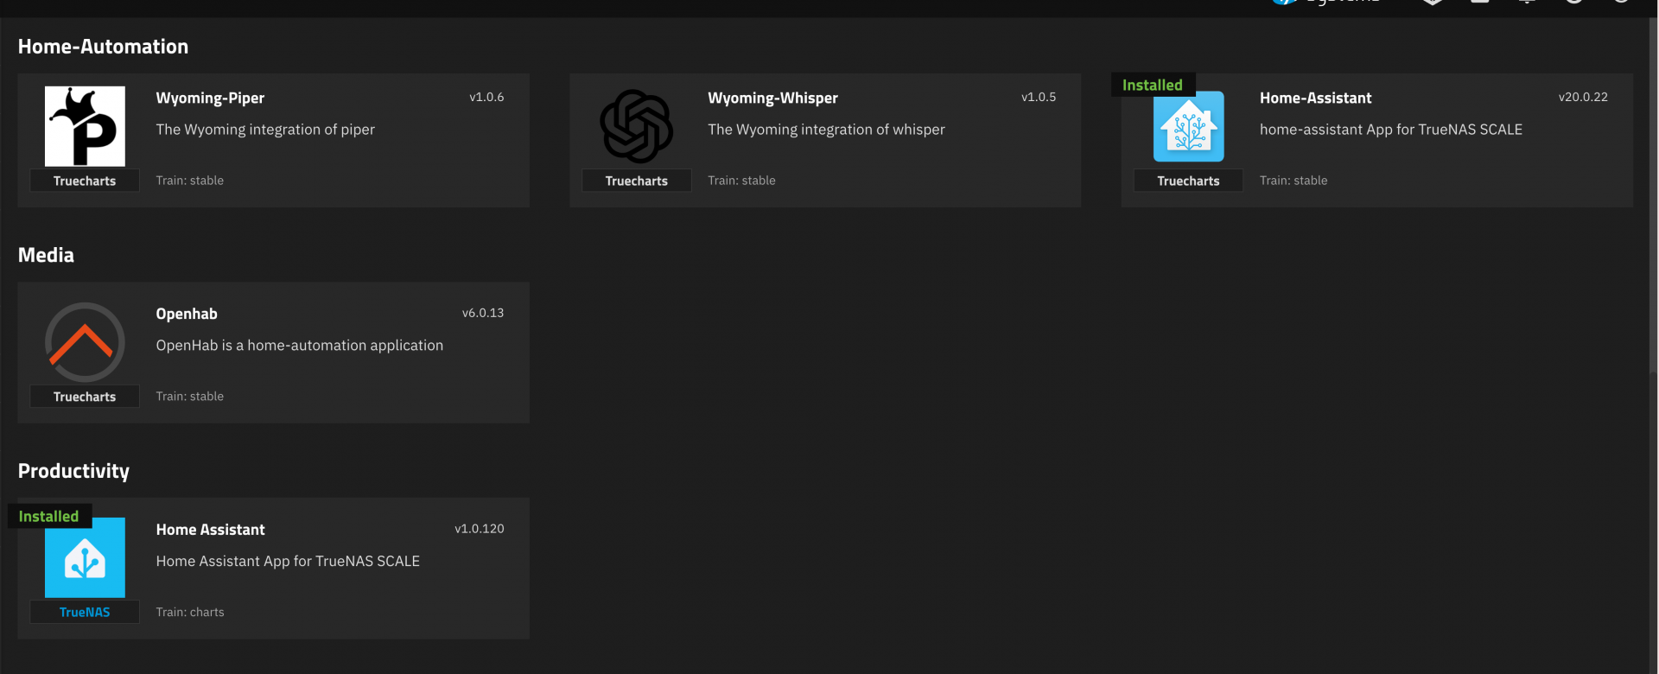Click "Train: stable" on Wyoming-Piper card
The image size is (1659, 674).
[189, 181]
